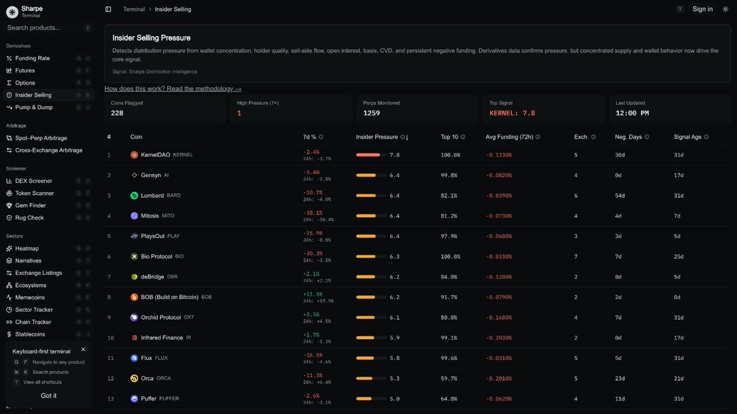737x414 pixels.
Task: Click the Cross-Exchange Arbitrage icon
Action: [9, 150]
